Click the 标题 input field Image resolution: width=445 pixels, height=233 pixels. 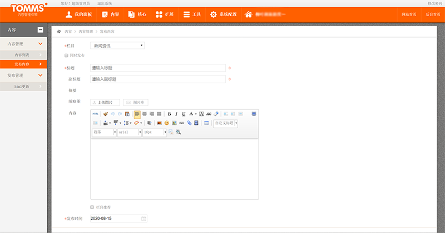pyautogui.click(x=158, y=68)
